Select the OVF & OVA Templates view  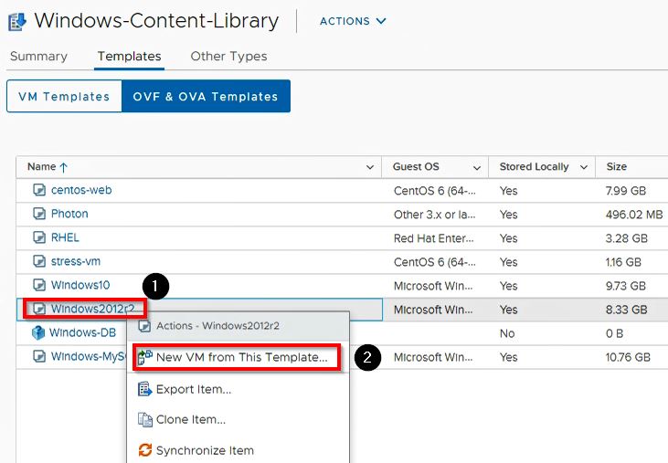point(206,97)
